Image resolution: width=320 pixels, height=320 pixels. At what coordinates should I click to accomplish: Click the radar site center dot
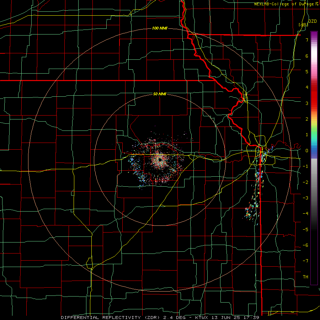[x=160, y=160]
